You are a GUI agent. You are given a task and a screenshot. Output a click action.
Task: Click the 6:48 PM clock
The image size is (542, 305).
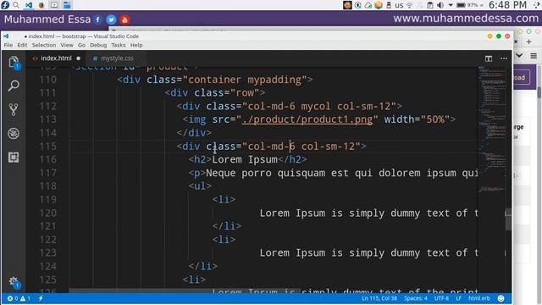click(x=507, y=5)
